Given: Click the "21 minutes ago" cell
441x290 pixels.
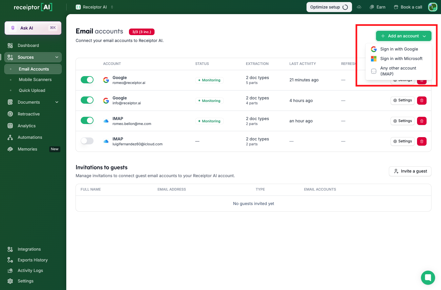Looking at the screenshot, I should click(x=304, y=80).
